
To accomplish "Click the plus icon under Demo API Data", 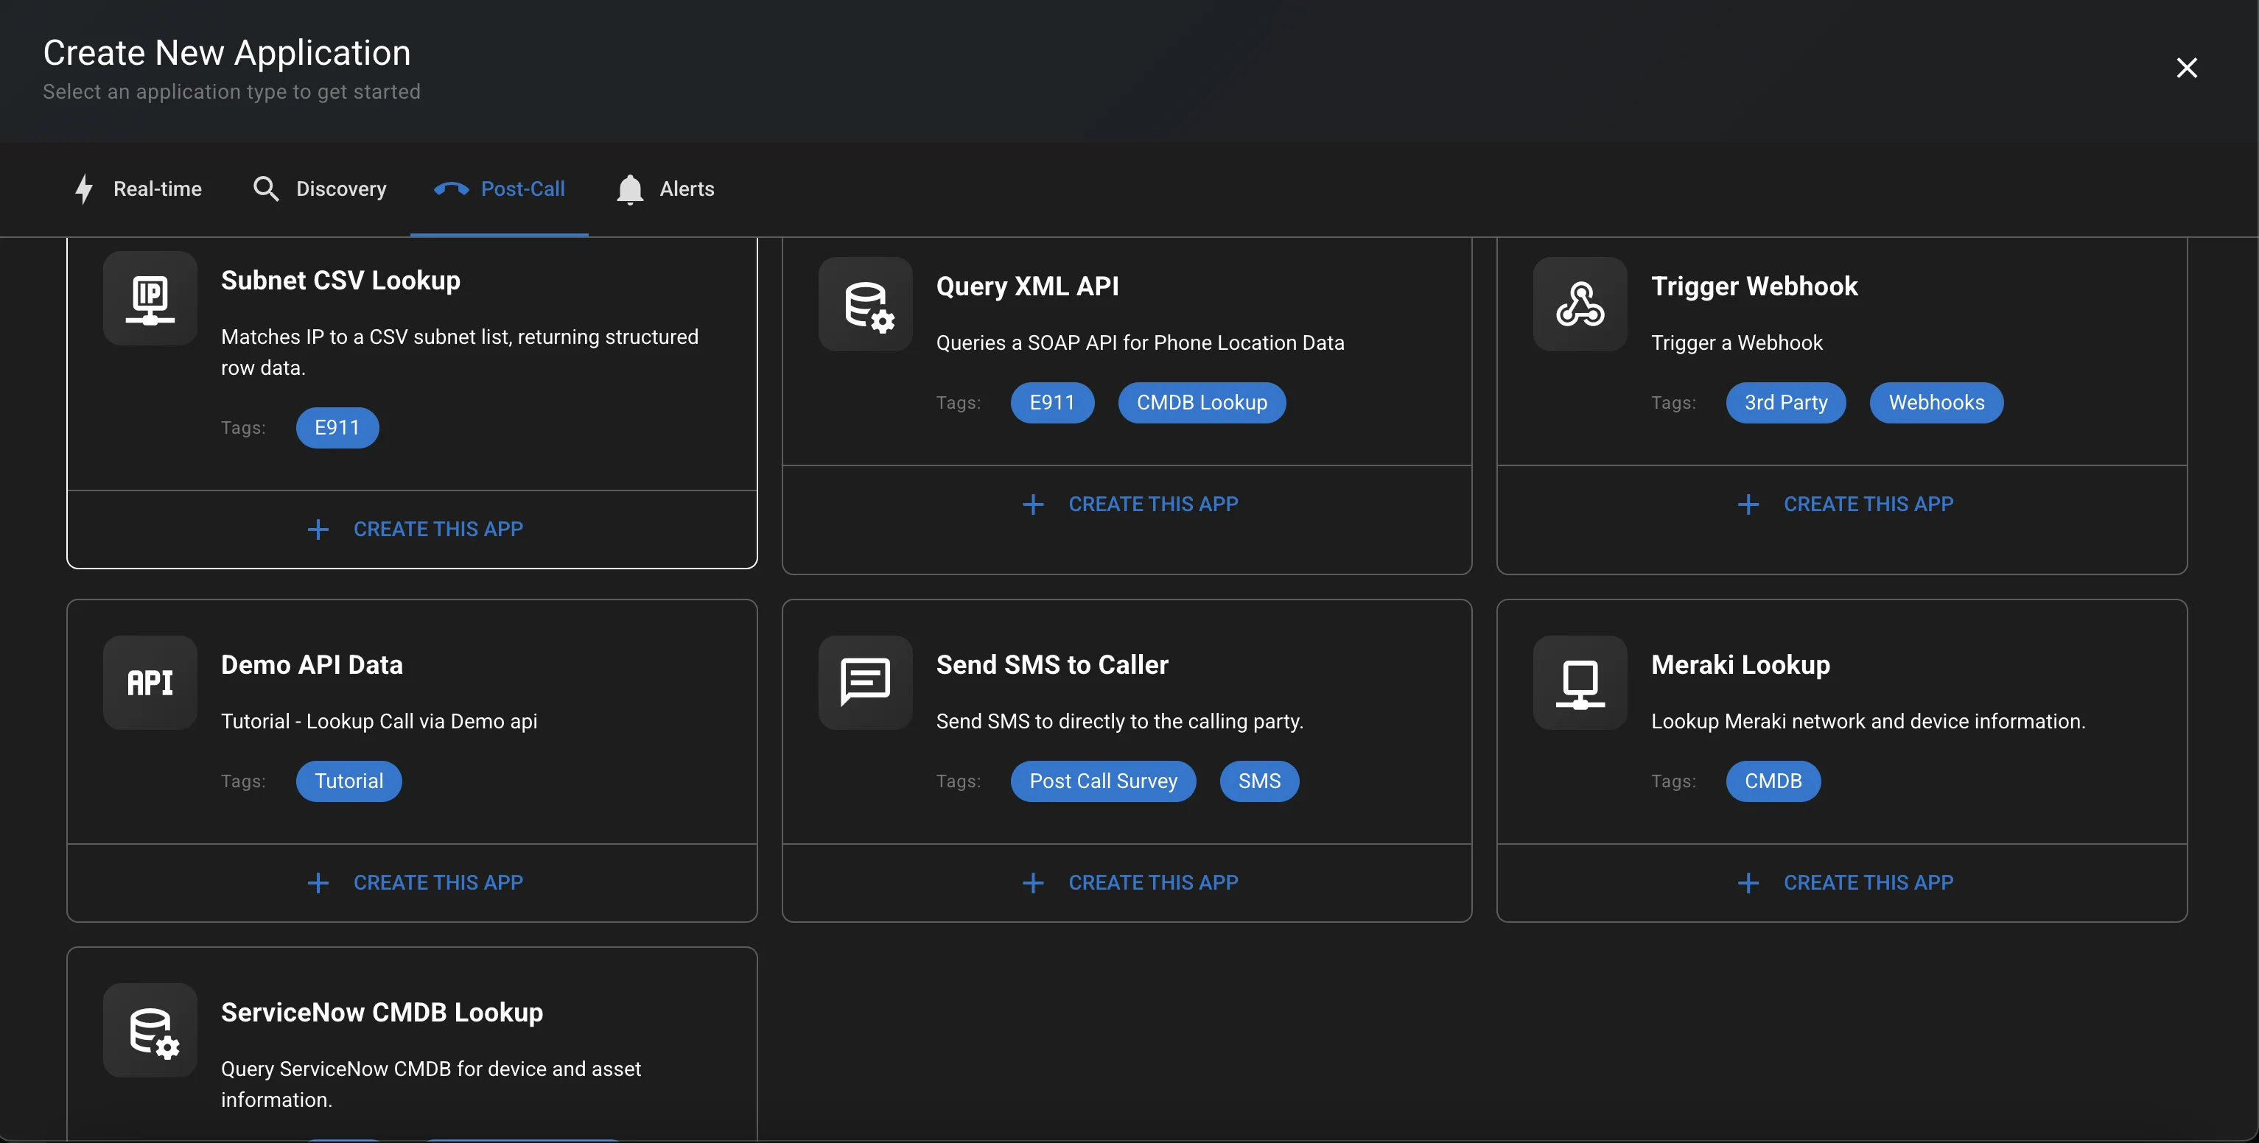I will [x=318, y=883].
